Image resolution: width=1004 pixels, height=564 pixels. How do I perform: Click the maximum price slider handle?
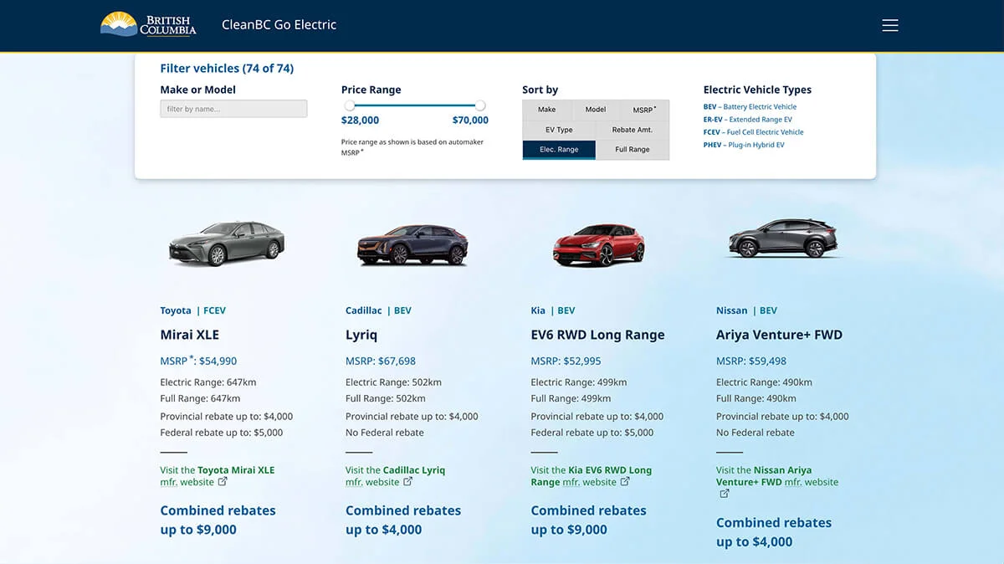[x=480, y=105]
